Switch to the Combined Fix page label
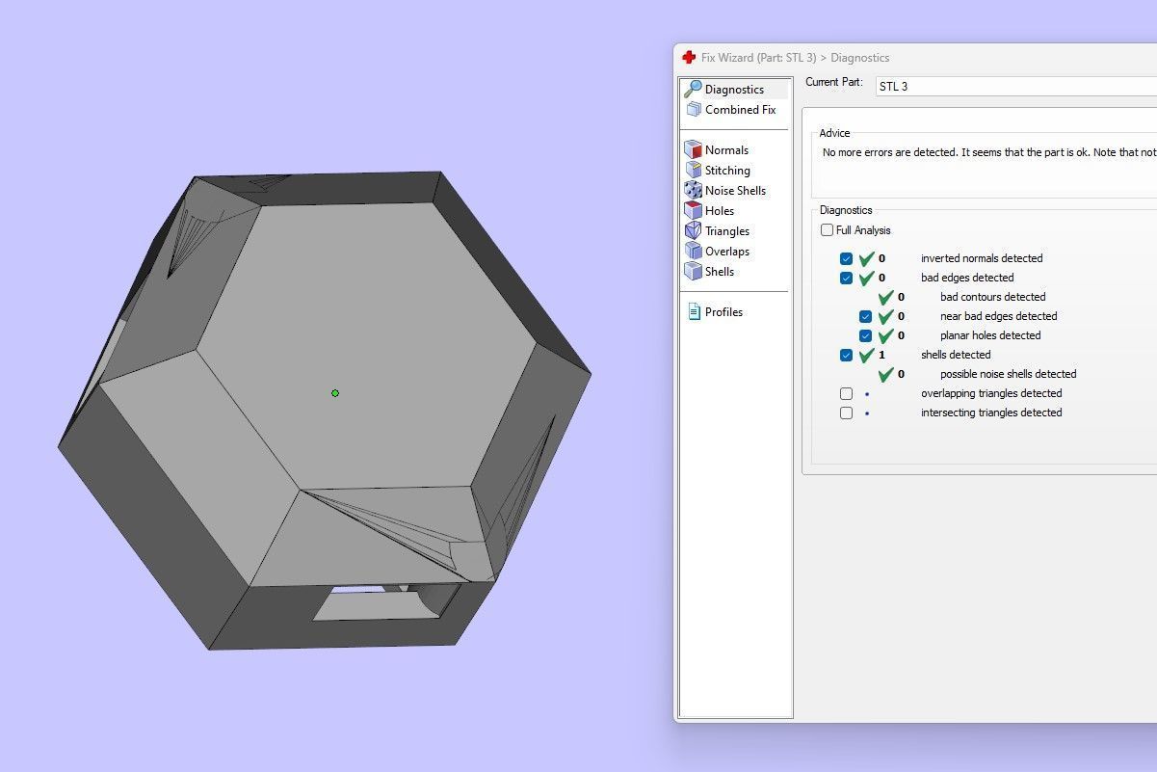 pos(740,110)
